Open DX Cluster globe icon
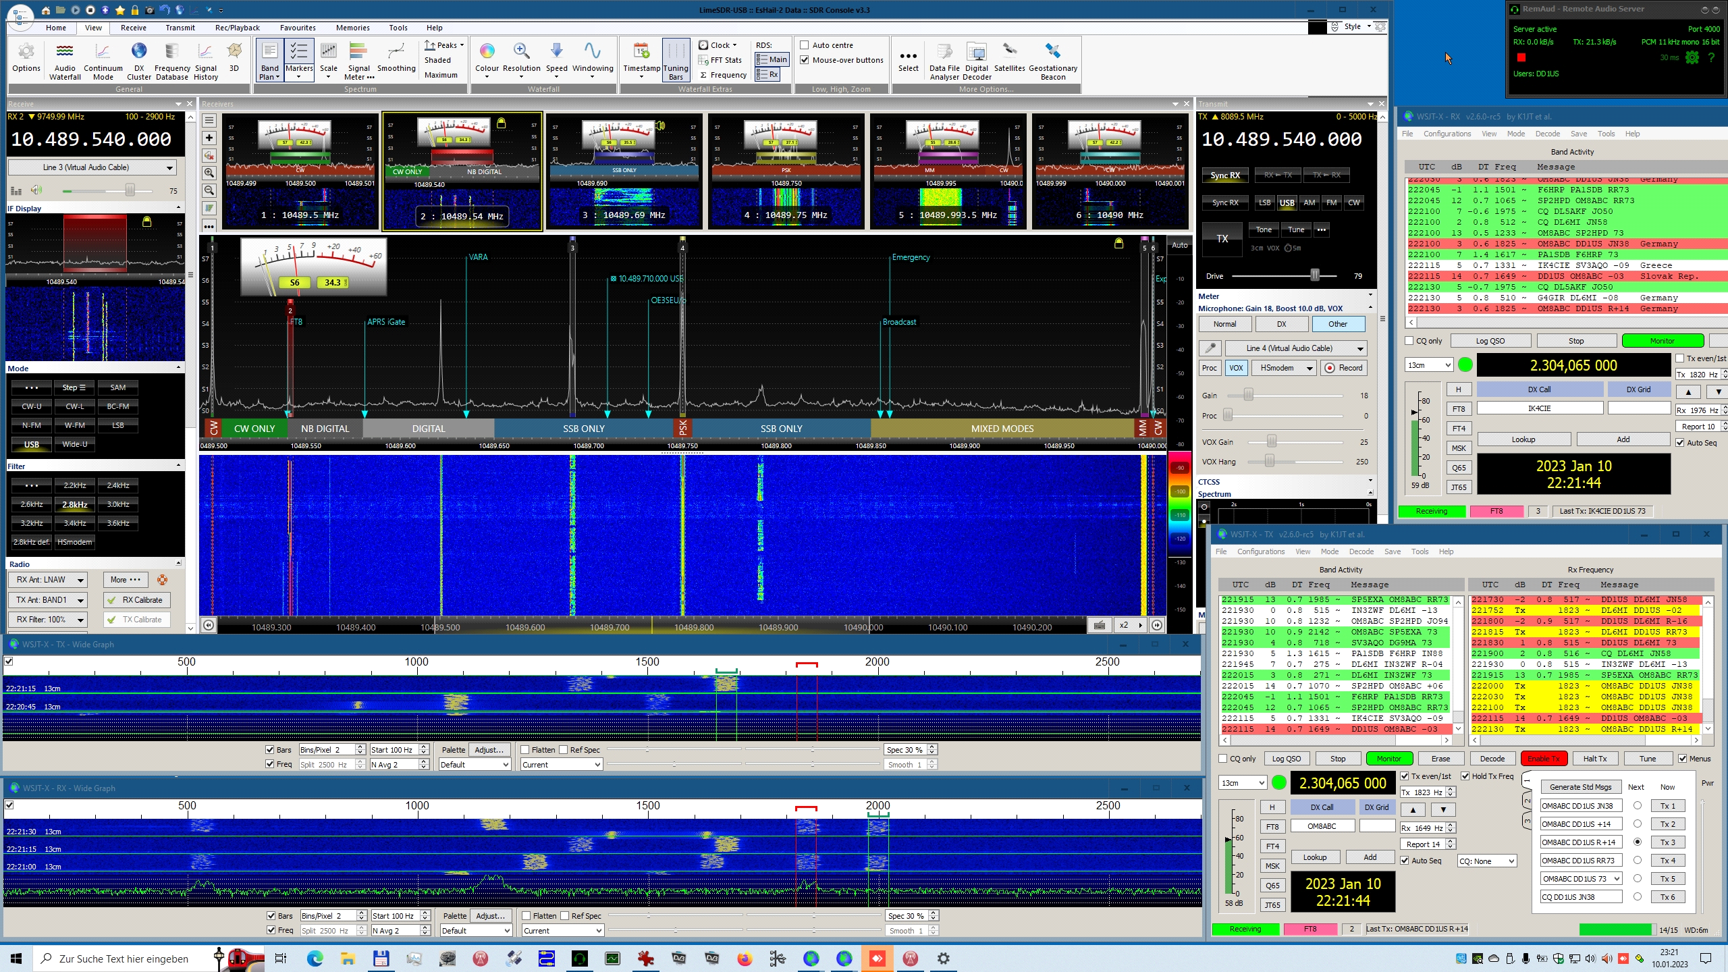 pos(139,61)
